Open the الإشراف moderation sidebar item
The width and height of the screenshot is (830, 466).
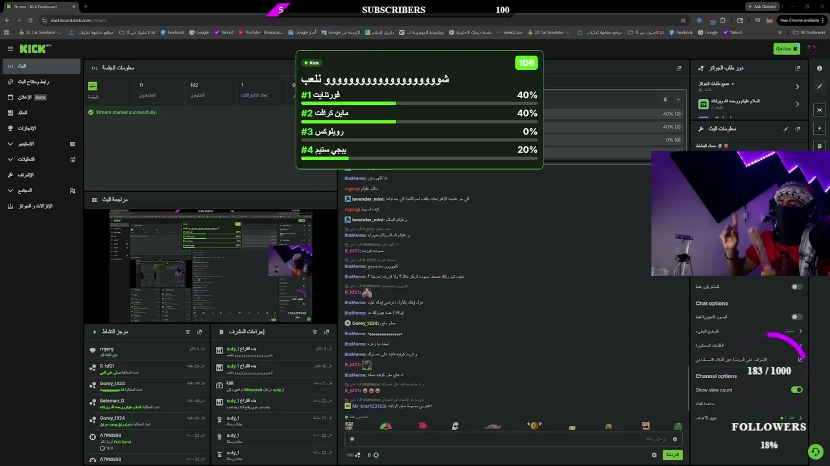point(41,175)
